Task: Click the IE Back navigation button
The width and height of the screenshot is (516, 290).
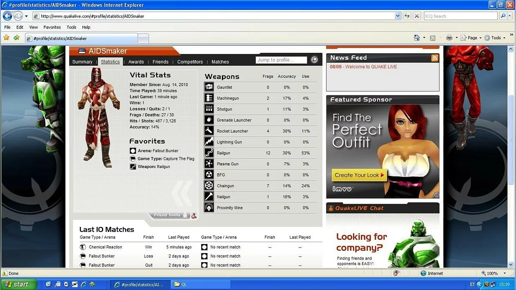Action: [7, 16]
